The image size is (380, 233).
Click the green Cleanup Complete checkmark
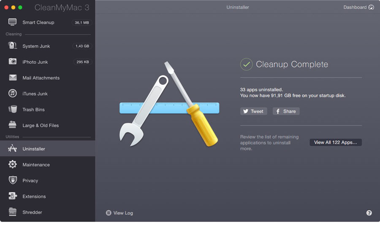(x=246, y=64)
